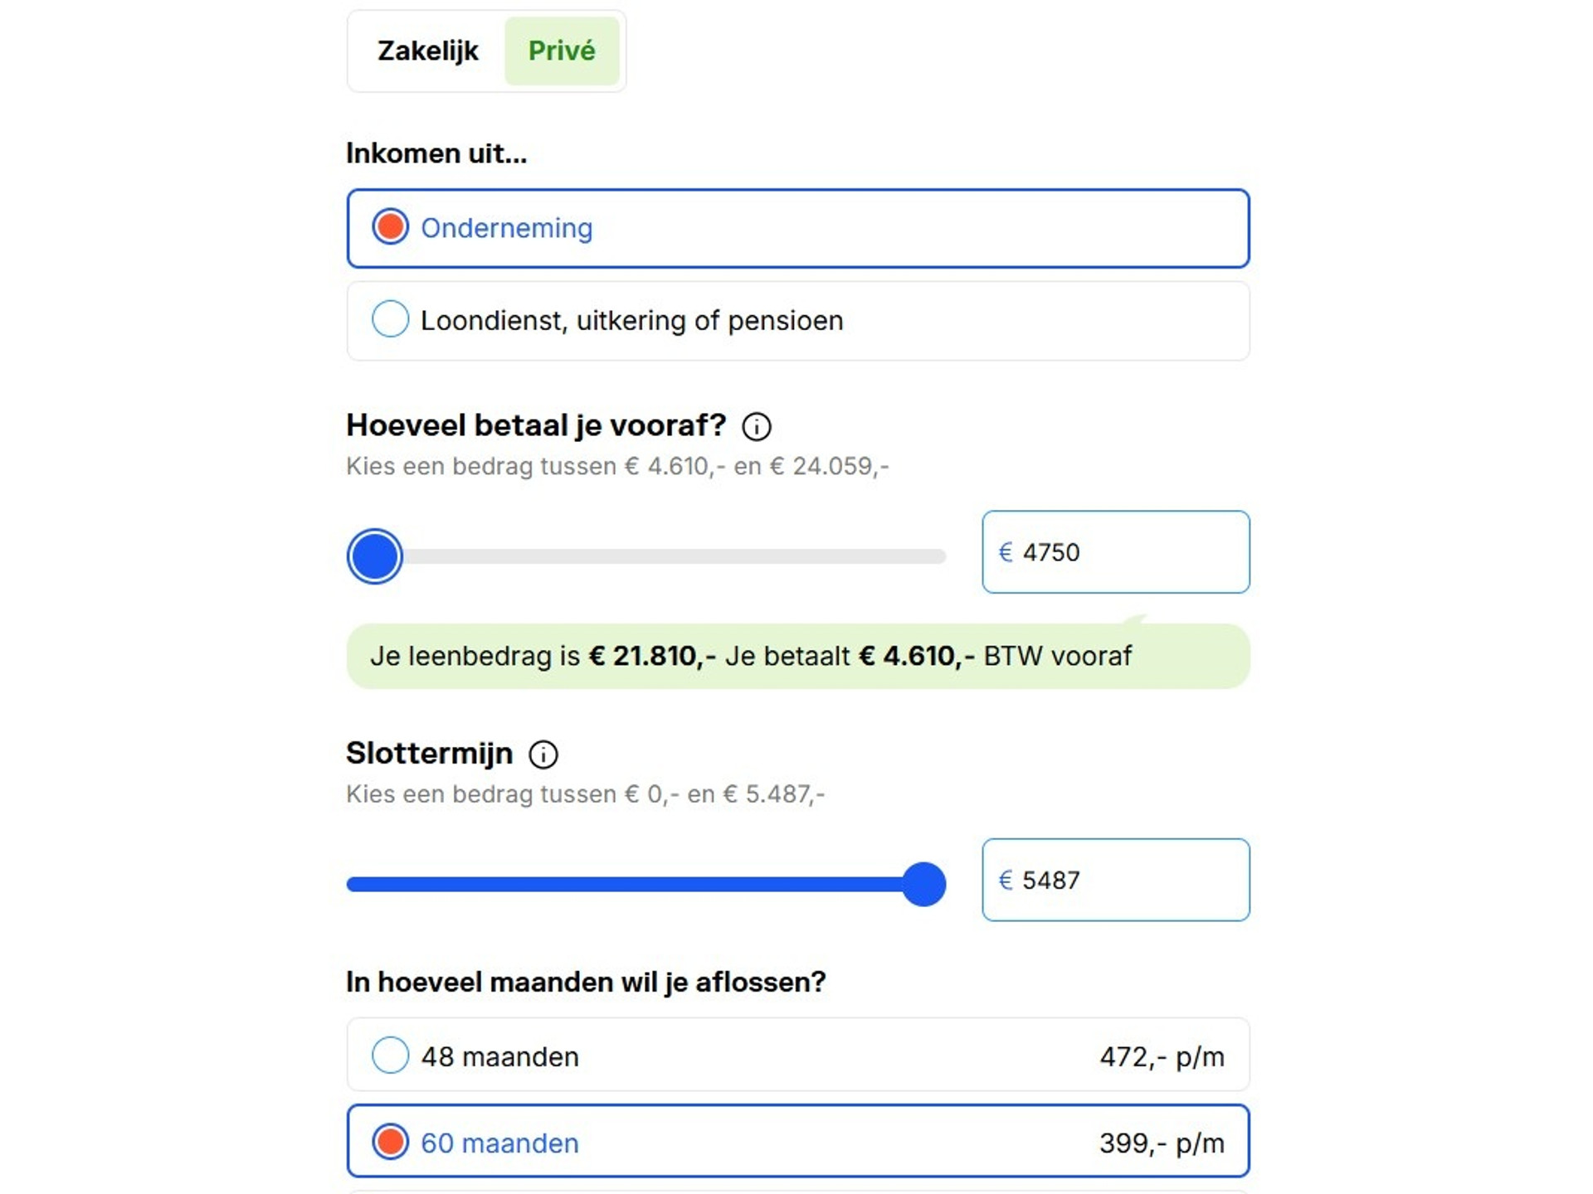1593x1194 pixels.
Task: Focus the down payment amount field 4750
Action: (1116, 552)
